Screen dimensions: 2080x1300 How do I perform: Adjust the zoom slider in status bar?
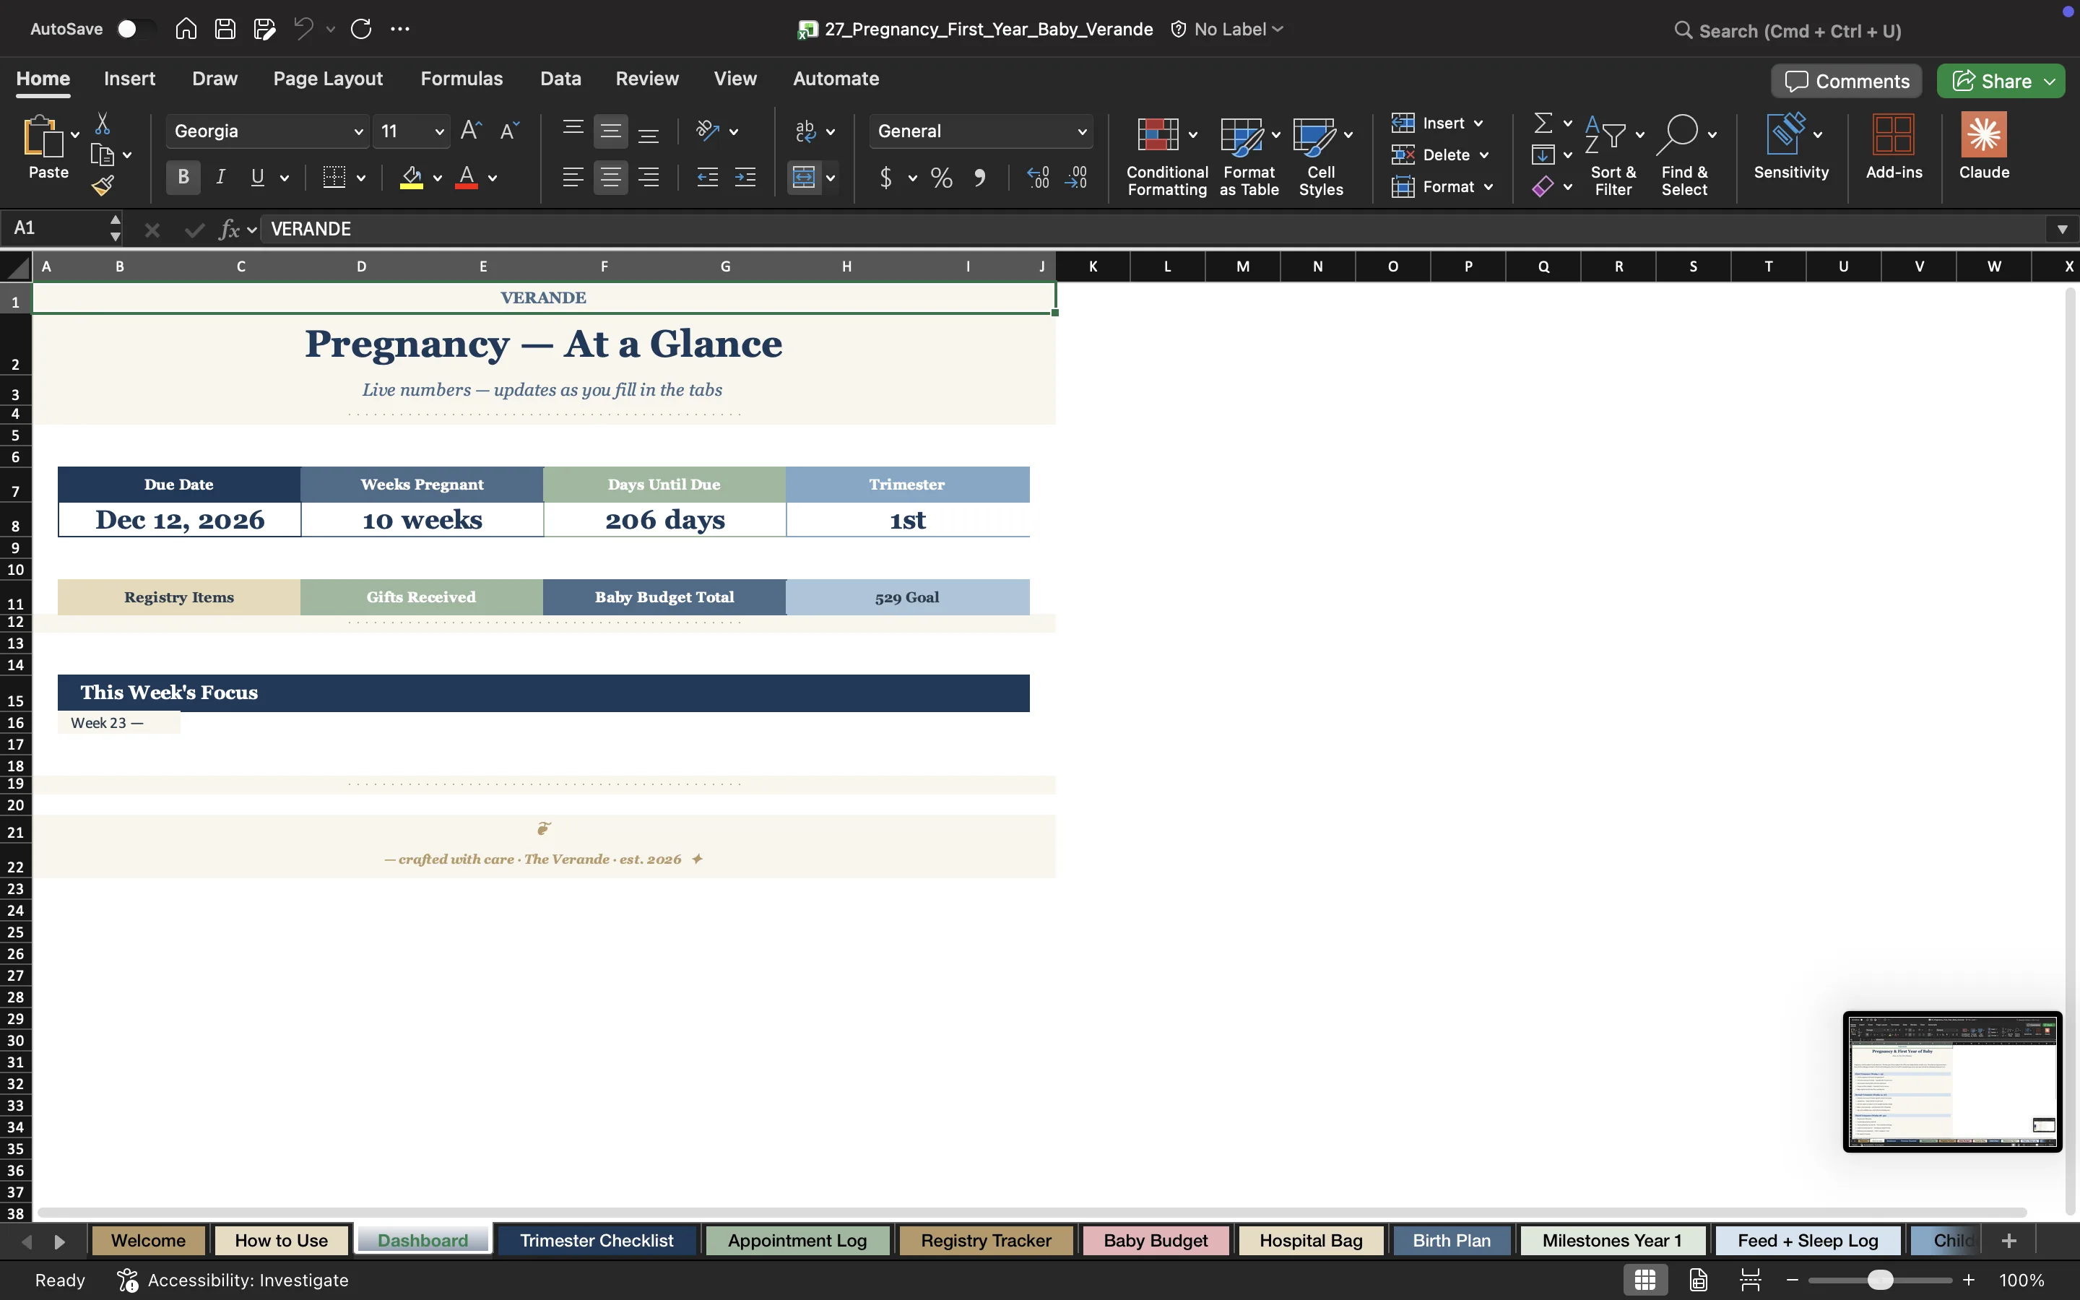click(1880, 1279)
